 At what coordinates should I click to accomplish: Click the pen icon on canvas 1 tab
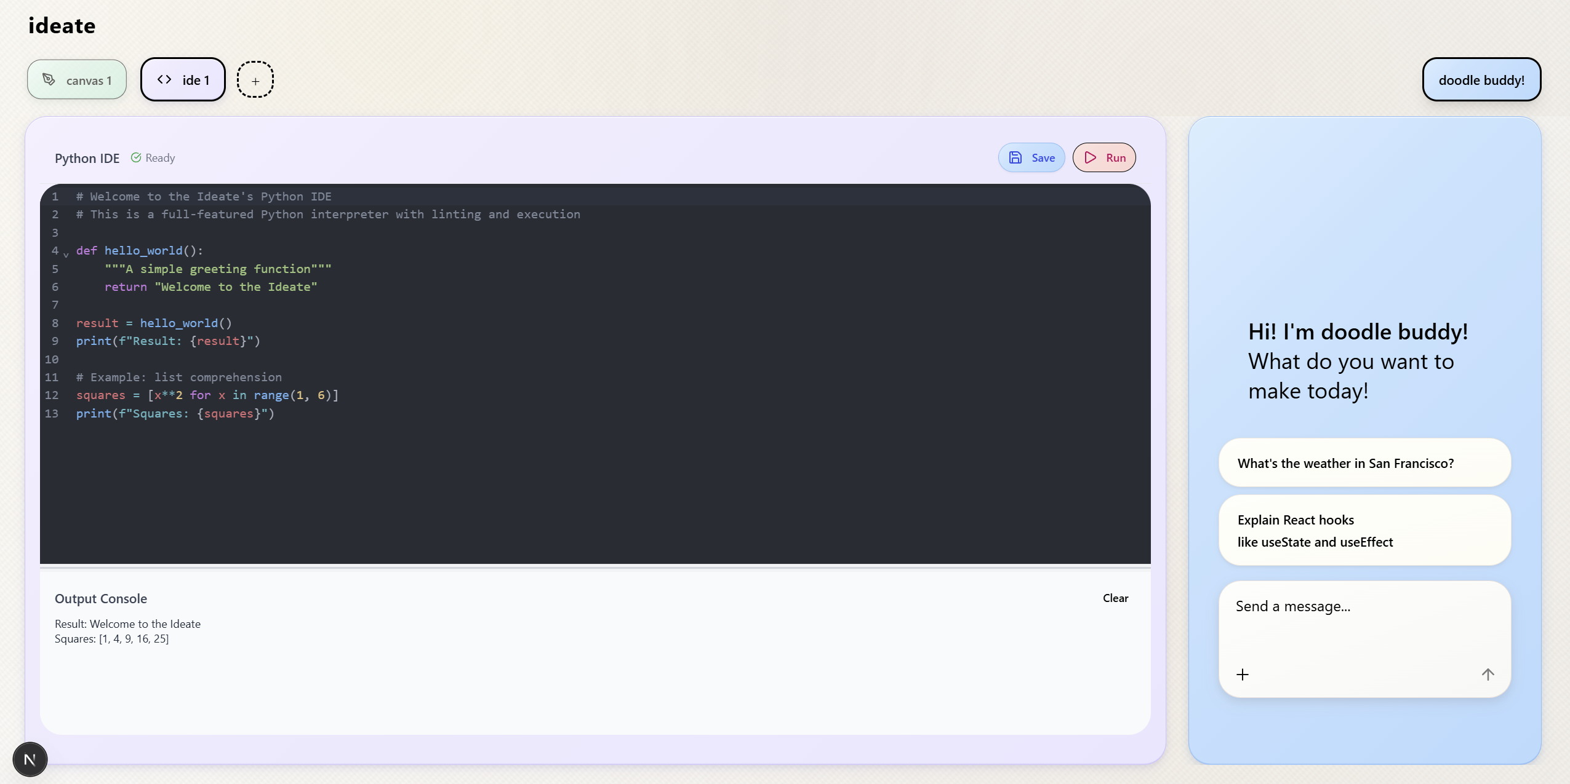point(49,79)
